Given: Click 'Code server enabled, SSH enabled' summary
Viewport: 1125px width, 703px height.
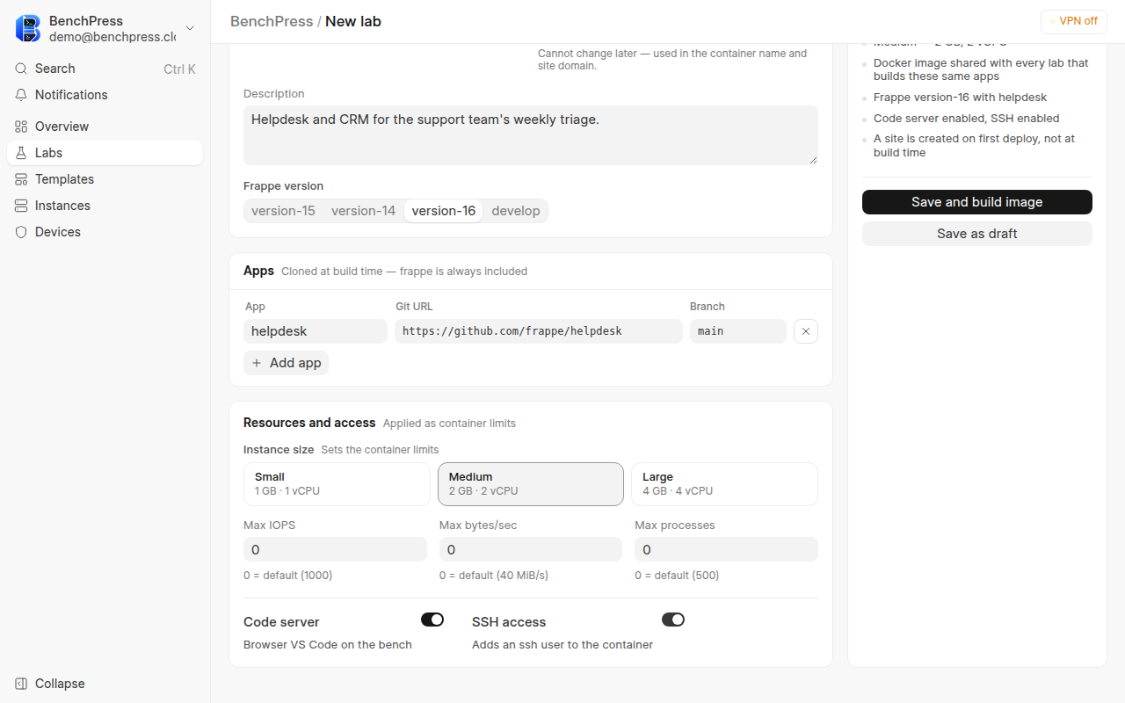Looking at the screenshot, I should pyautogui.click(x=967, y=119).
